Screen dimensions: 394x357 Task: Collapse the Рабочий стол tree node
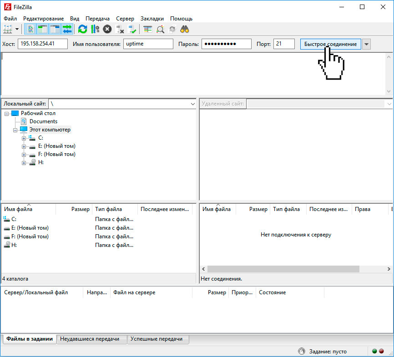click(x=7, y=114)
